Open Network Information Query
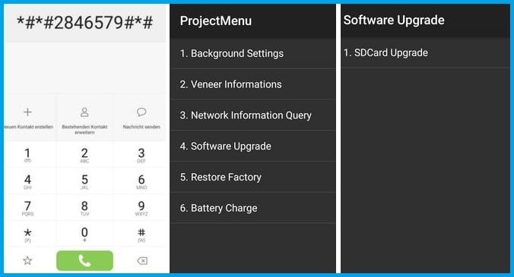This screenshot has height=277, width=514. pos(252,115)
